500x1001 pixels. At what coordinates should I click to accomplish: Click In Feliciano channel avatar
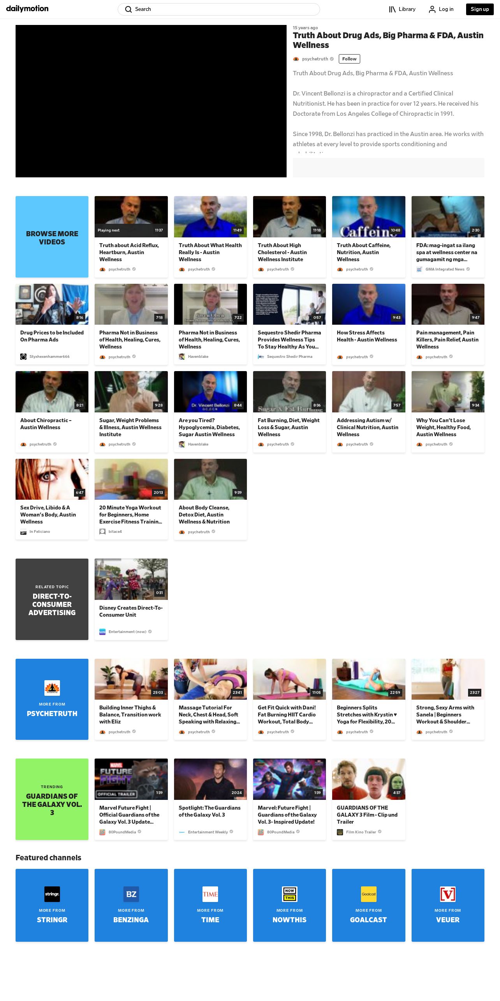pyautogui.click(x=23, y=532)
